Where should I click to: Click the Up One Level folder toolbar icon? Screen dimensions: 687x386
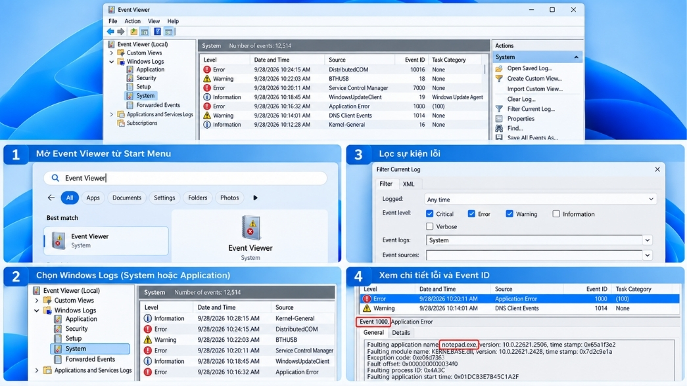click(x=133, y=32)
